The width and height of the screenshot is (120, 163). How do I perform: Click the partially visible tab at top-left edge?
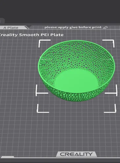(2, 21)
